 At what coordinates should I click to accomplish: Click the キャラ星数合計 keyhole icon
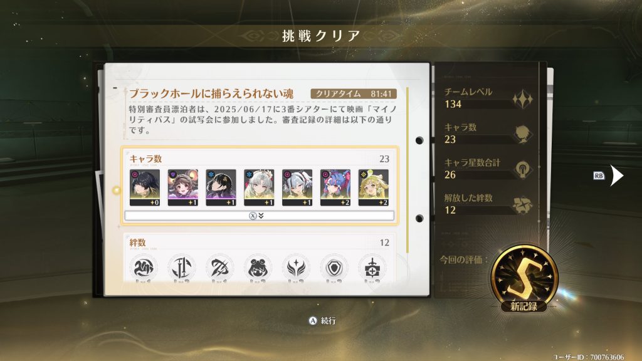[523, 169]
